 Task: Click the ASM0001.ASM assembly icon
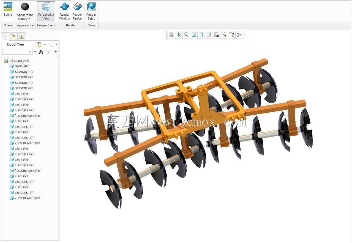[6, 61]
